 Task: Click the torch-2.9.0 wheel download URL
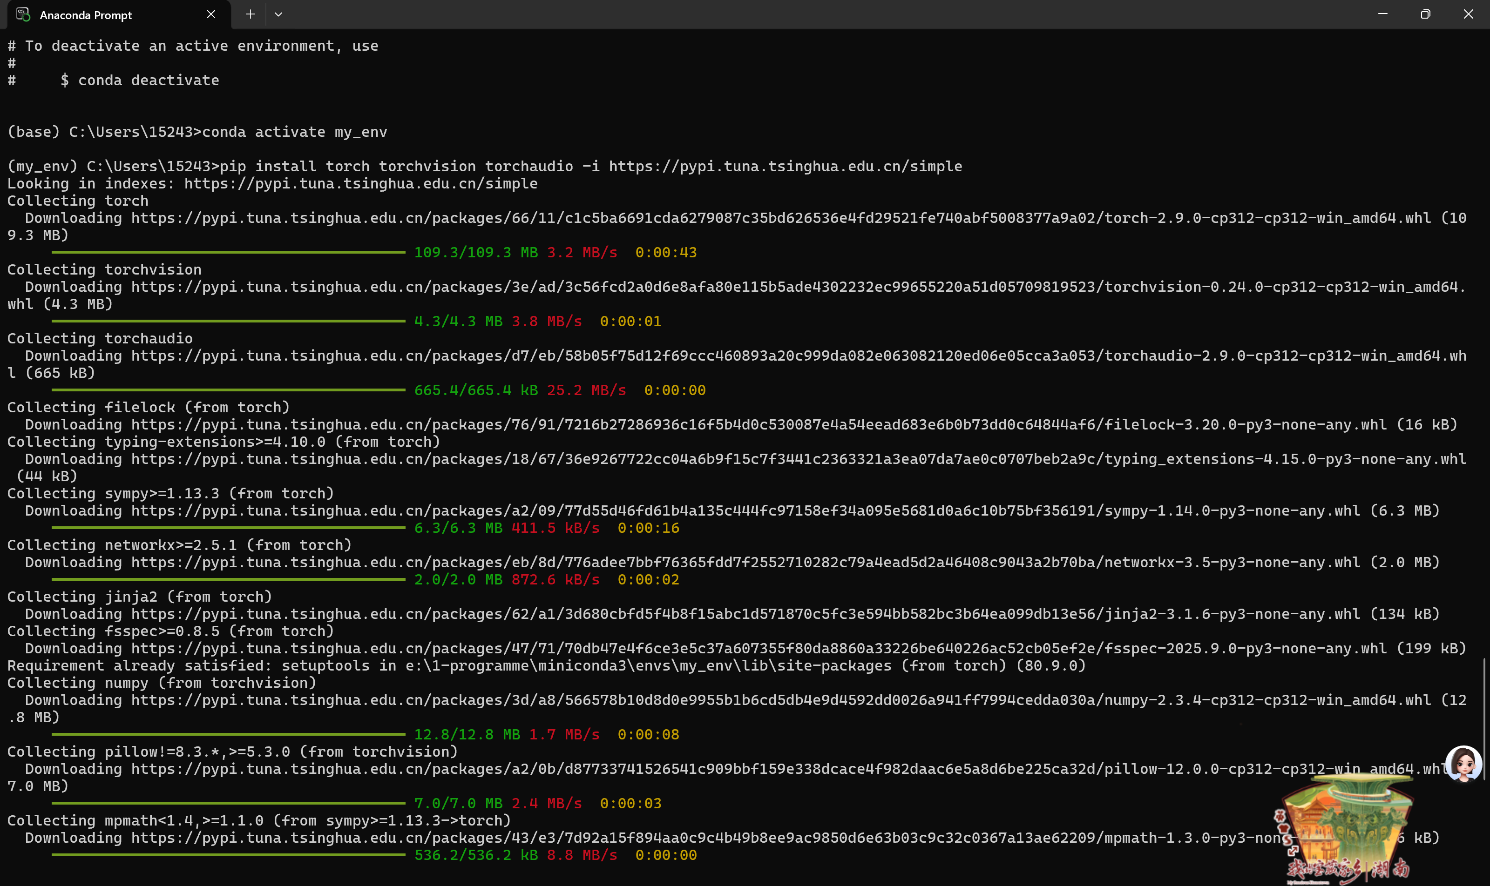[x=781, y=219]
